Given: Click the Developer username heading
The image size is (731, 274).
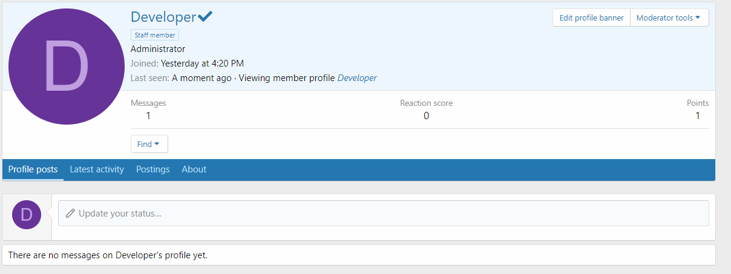Looking at the screenshot, I should click(163, 17).
